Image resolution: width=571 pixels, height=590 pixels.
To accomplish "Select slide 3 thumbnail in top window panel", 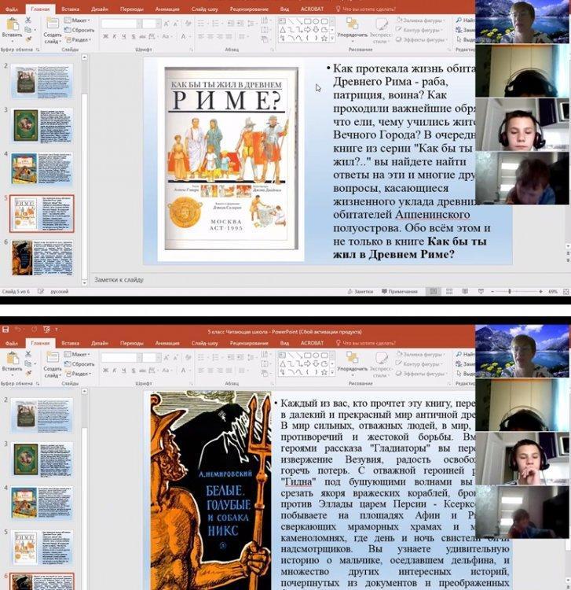I will 42,126.
